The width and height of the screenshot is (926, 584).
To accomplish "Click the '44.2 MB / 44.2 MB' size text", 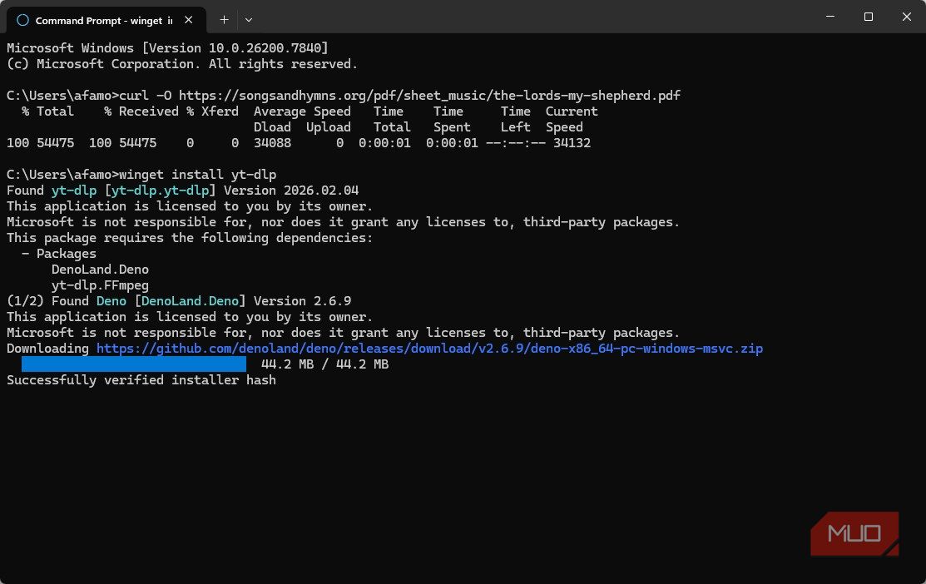I will [324, 364].
